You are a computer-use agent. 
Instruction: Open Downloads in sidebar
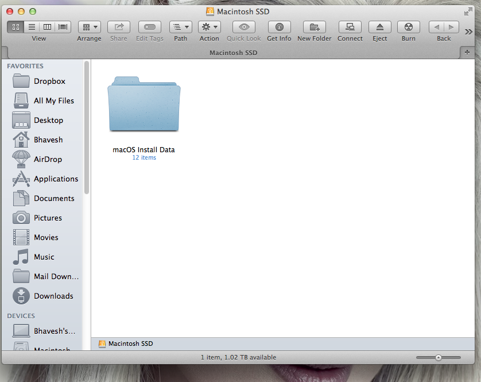(43, 296)
